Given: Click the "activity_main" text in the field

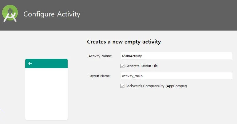Looking at the screenshot, I should (132, 76).
